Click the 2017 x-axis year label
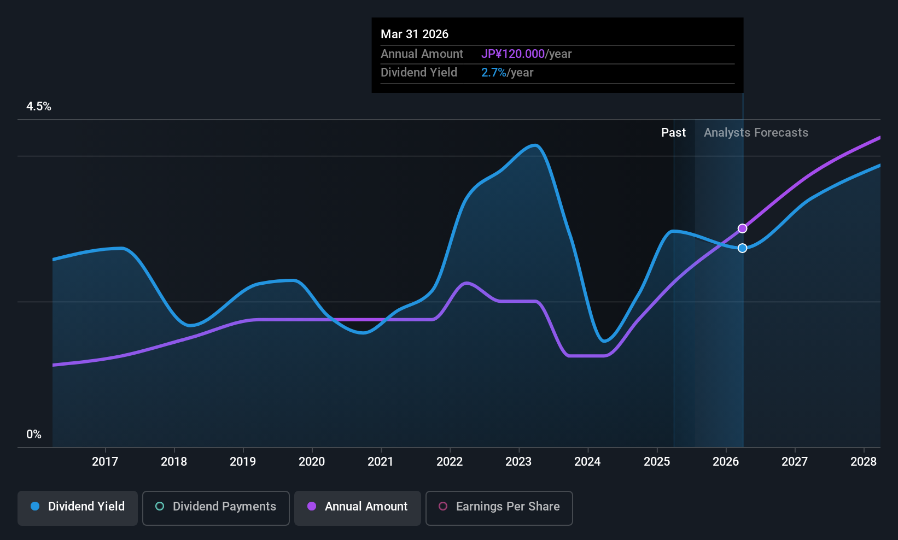This screenshot has height=540, width=898. pos(105,461)
